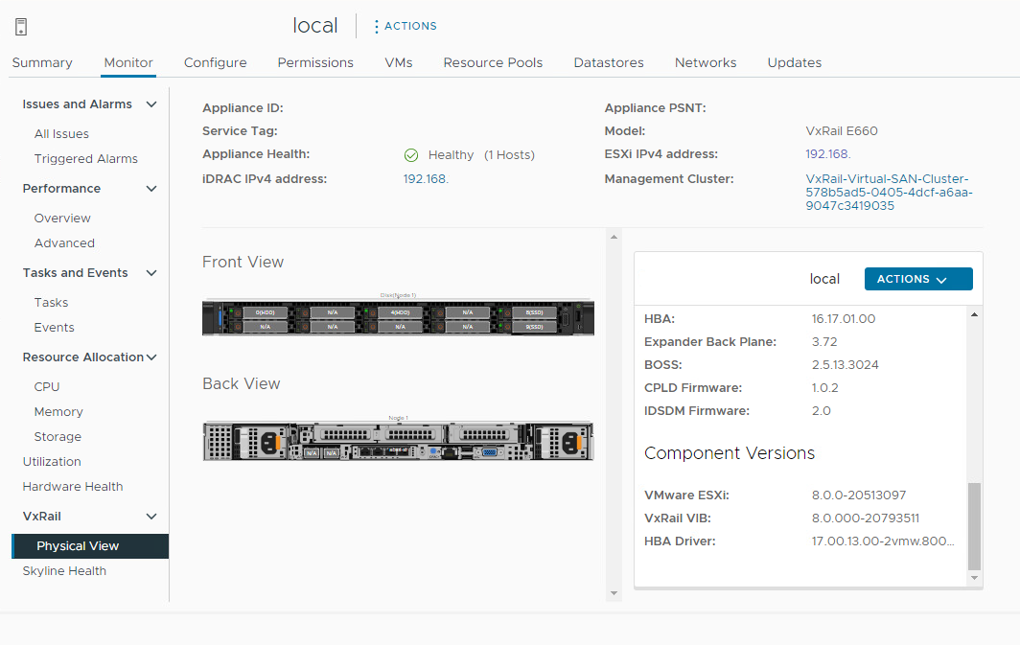Click the down arrow of the details panel scrollbar

point(974,577)
